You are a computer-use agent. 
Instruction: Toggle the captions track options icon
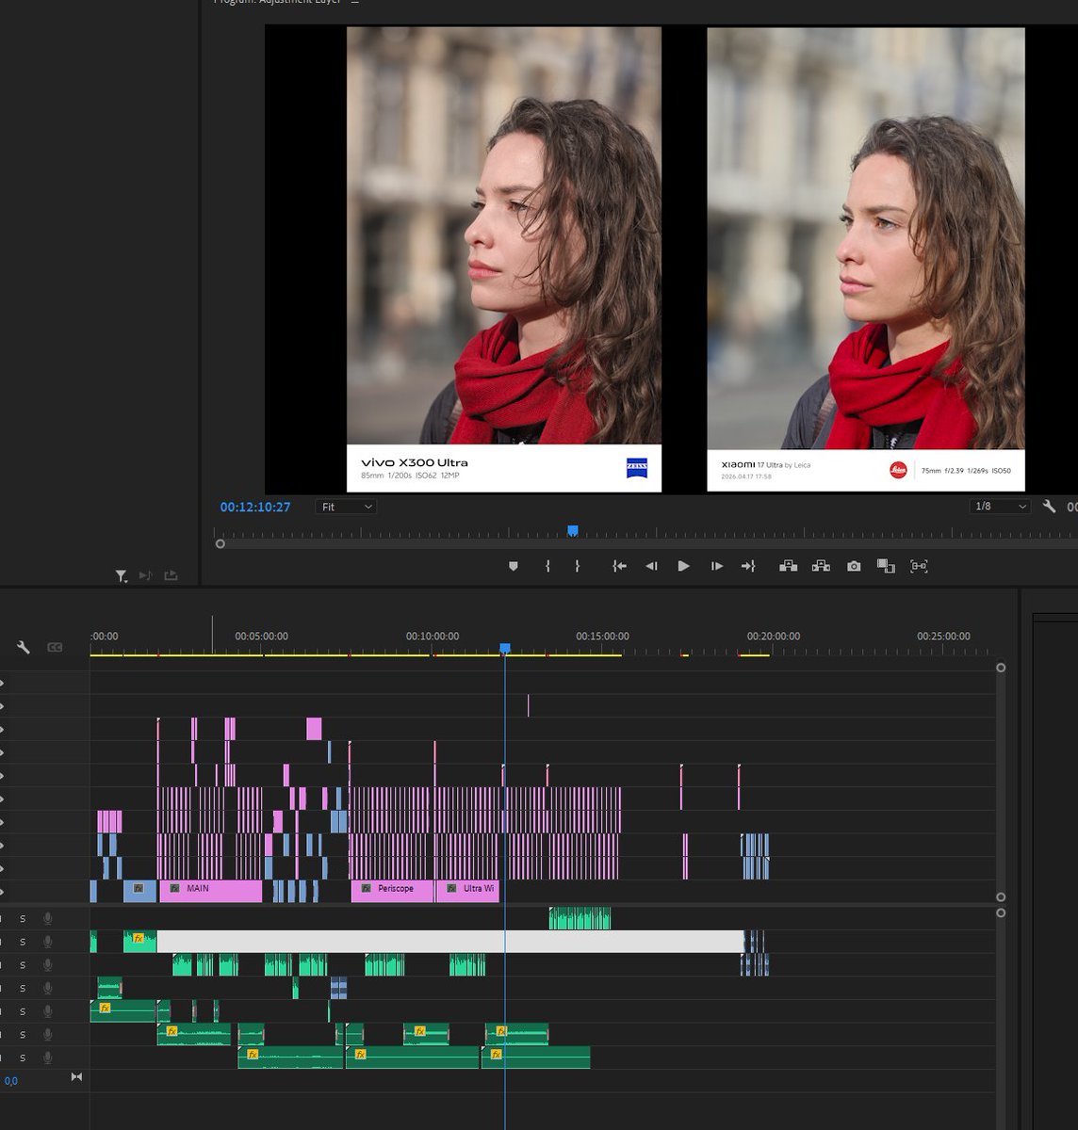(x=55, y=647)
